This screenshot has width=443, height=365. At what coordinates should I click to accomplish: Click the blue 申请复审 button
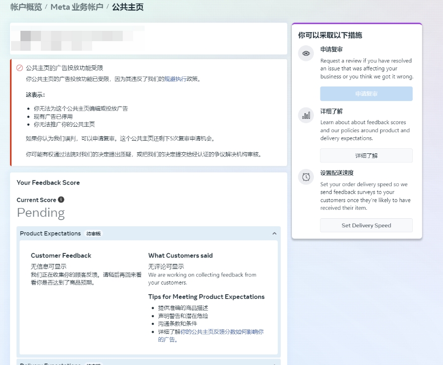point(366,94)
